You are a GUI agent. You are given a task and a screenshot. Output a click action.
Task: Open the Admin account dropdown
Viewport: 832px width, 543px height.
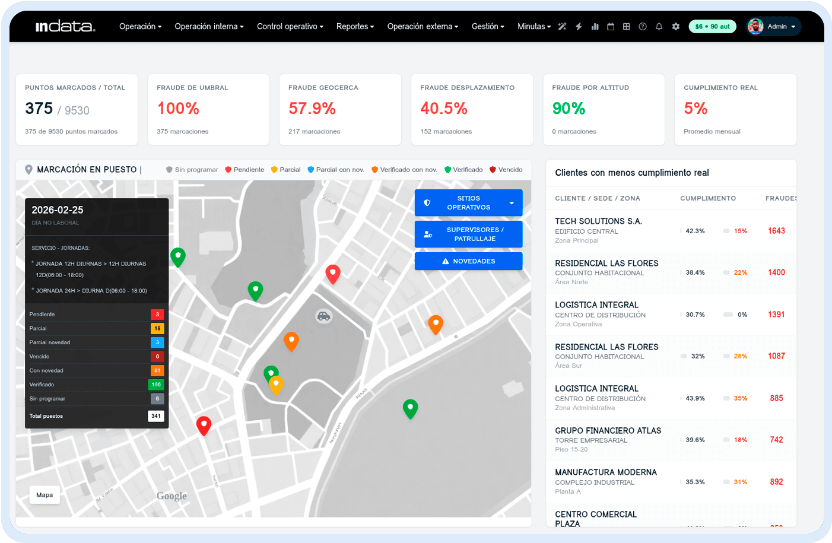tap(773, 26)
